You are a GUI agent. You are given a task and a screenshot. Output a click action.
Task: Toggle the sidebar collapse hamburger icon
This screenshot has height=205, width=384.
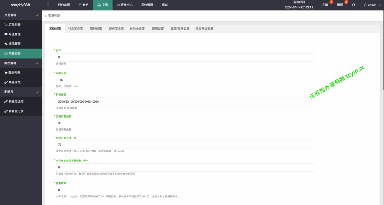click(x=48, y=5)
